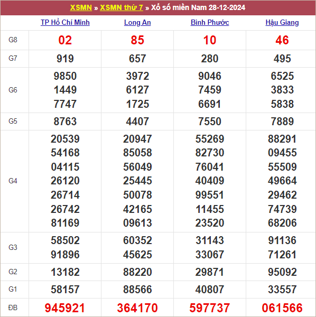Viewport: 316px width, 317px height.
Task: Select the G8 row label
Action: (x=13, y=40)
